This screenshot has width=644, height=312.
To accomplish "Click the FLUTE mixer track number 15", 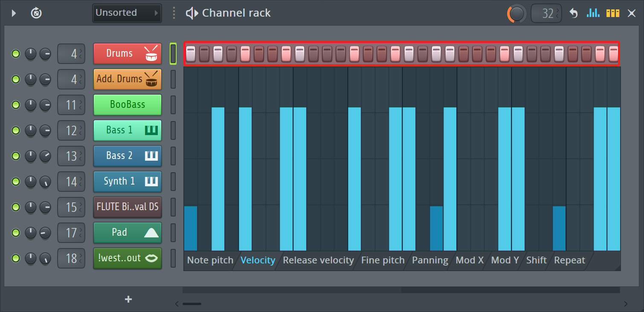I will point(71,208).
